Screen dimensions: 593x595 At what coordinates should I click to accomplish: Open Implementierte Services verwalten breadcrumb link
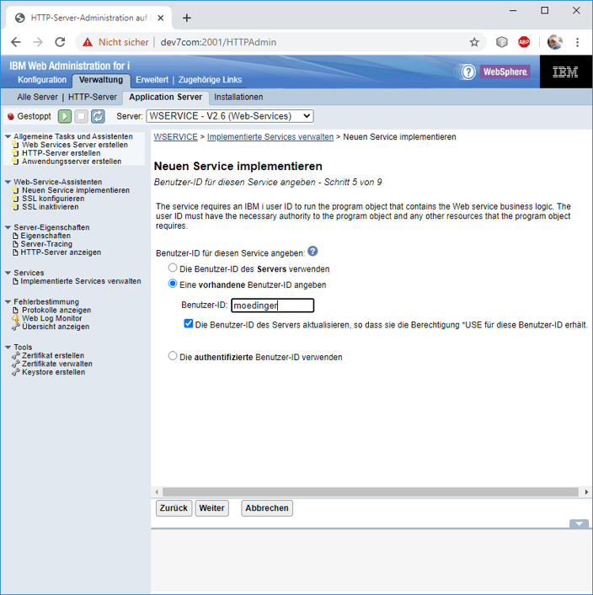click(270, 137)
